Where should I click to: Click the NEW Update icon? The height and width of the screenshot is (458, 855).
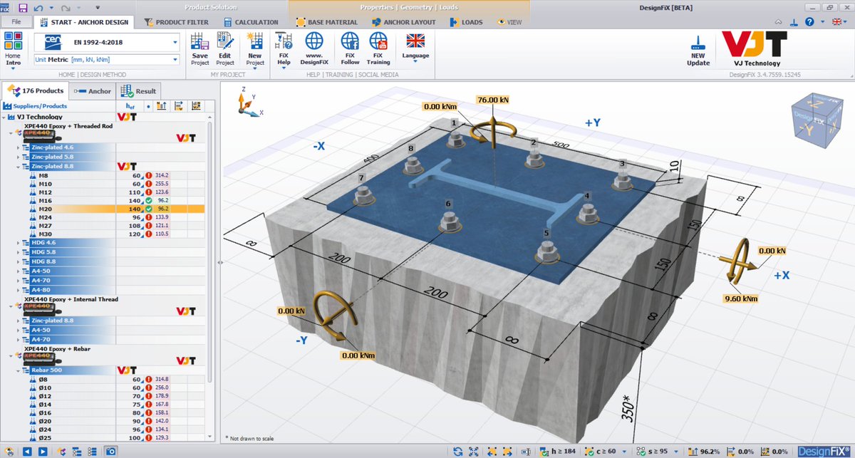pos(698,41)
